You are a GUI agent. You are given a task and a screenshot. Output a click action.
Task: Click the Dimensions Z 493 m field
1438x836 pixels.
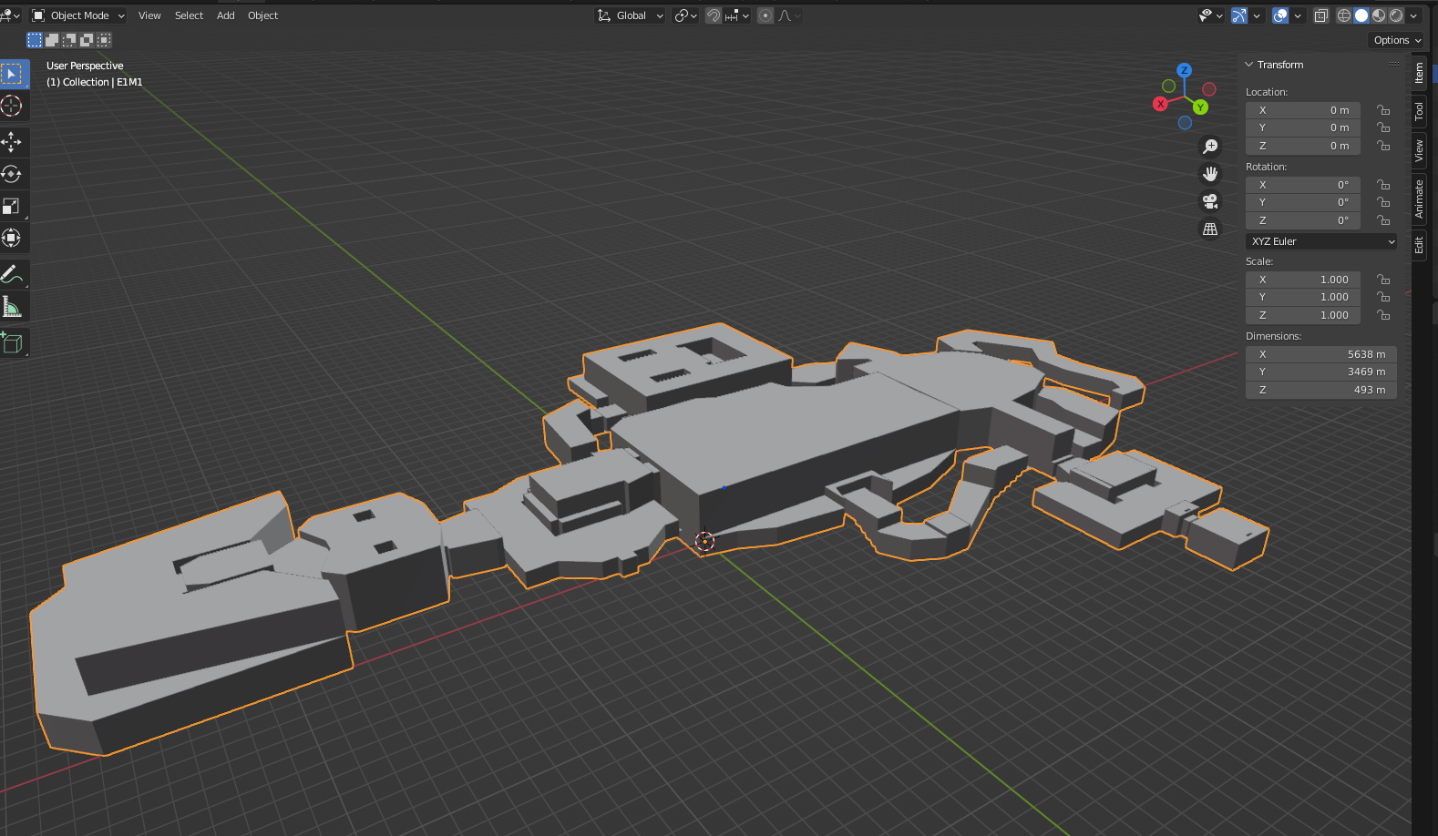point(1321,390)
